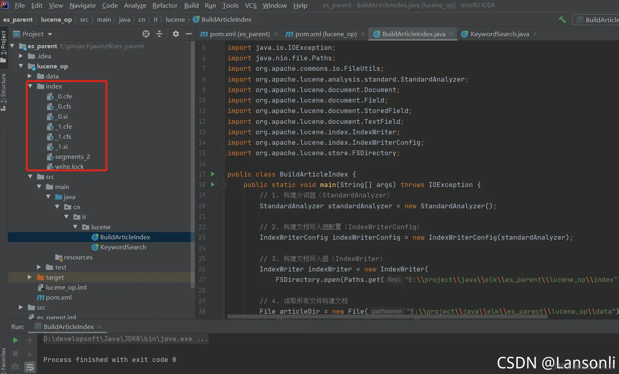Collapse all nodes in Project panel

[159, 34]
